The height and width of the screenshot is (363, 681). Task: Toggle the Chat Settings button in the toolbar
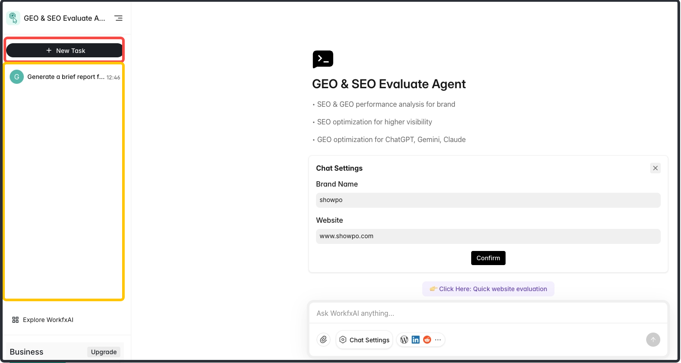[365, 340]
